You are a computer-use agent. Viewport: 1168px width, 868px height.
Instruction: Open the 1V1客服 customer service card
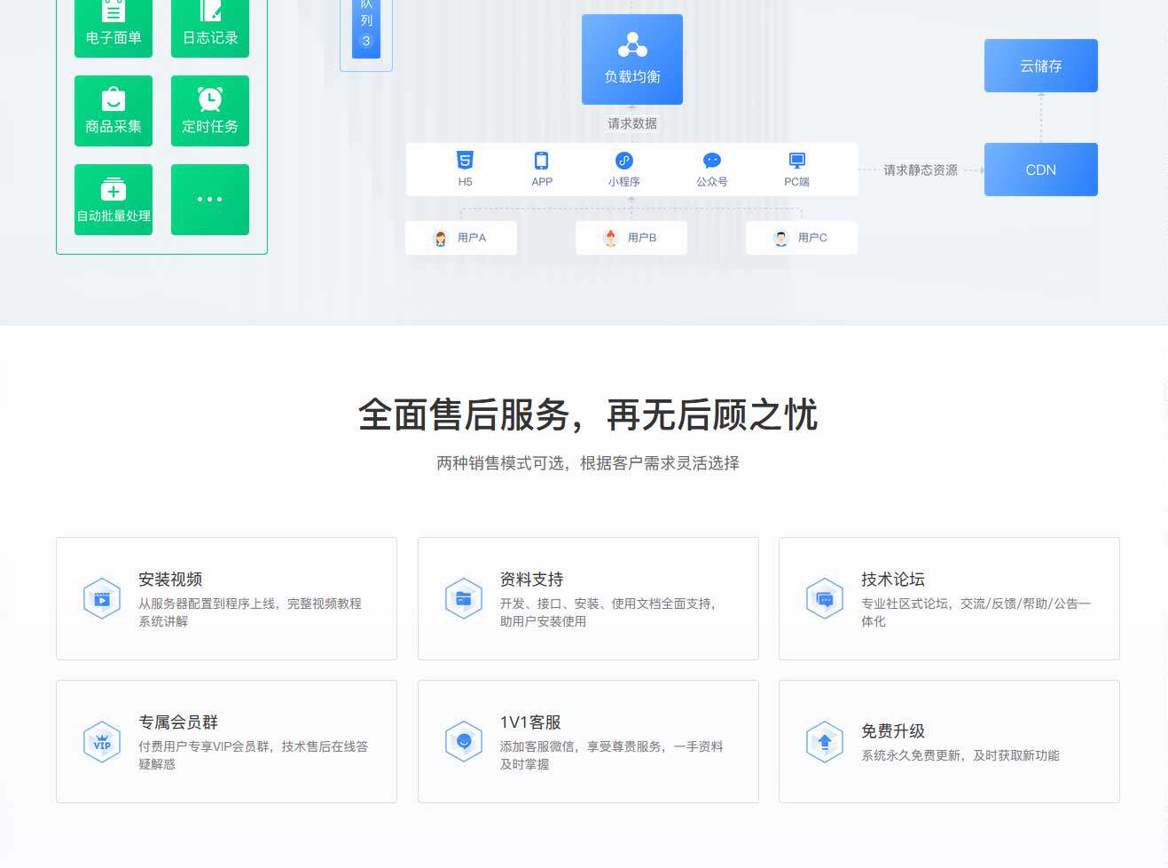coord(588,740)
